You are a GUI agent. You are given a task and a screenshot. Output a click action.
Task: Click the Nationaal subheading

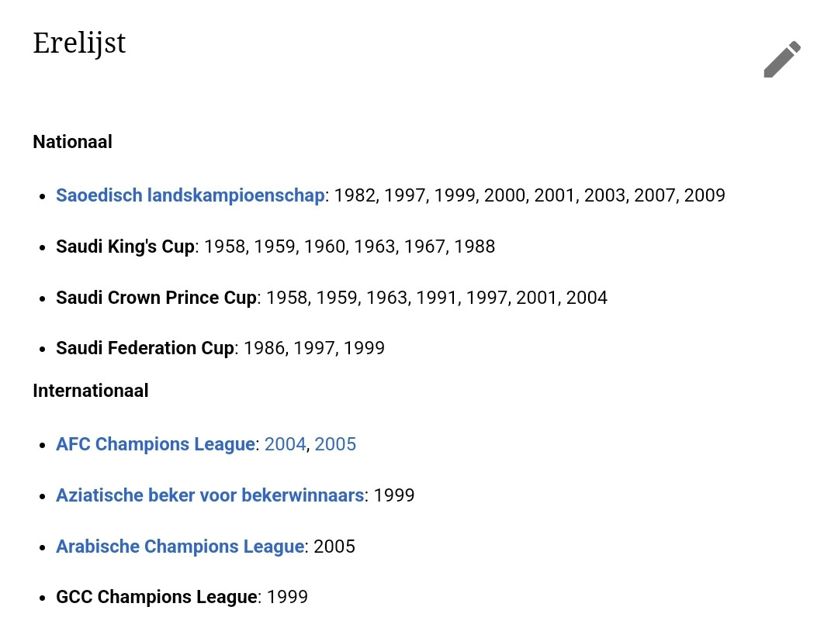click(73, 142)
